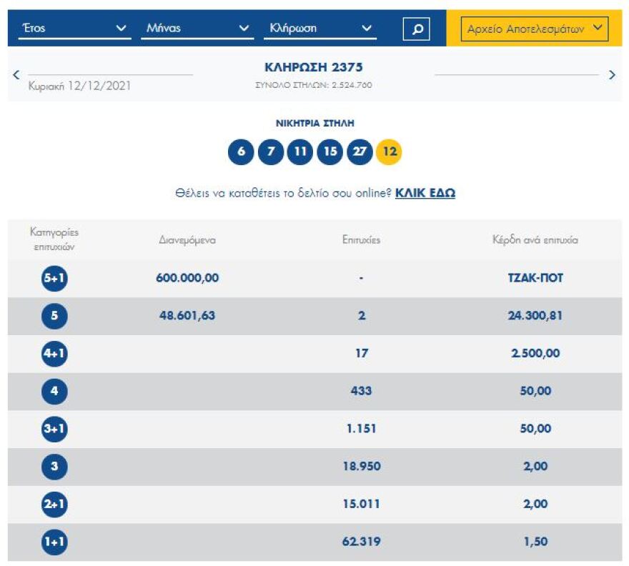Click the ΚΛΗΡΩΣΗ 2375 heading
This screenshot has width=629, height=566.
pyautogui.click(x=314, y=68)
